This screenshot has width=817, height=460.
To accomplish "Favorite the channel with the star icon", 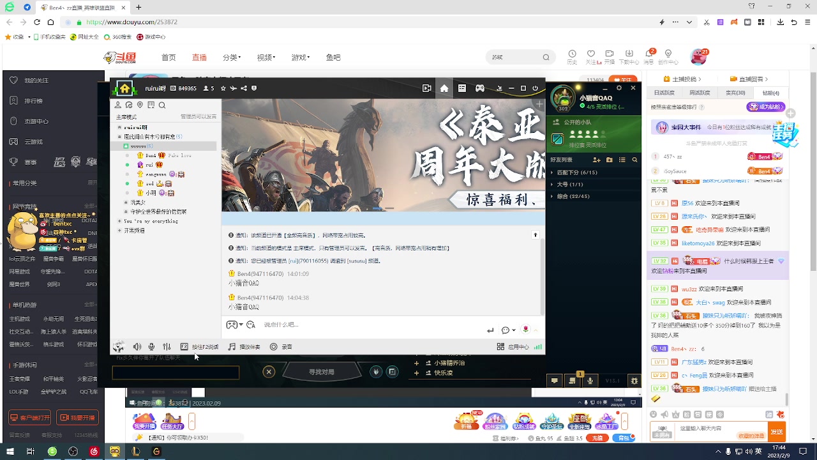I will point(223,88).
